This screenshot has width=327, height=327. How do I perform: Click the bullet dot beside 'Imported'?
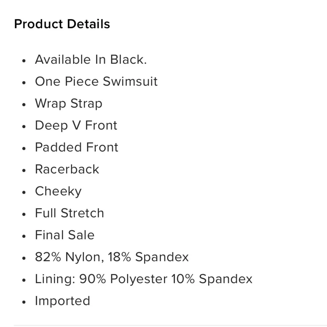(24, 302)
